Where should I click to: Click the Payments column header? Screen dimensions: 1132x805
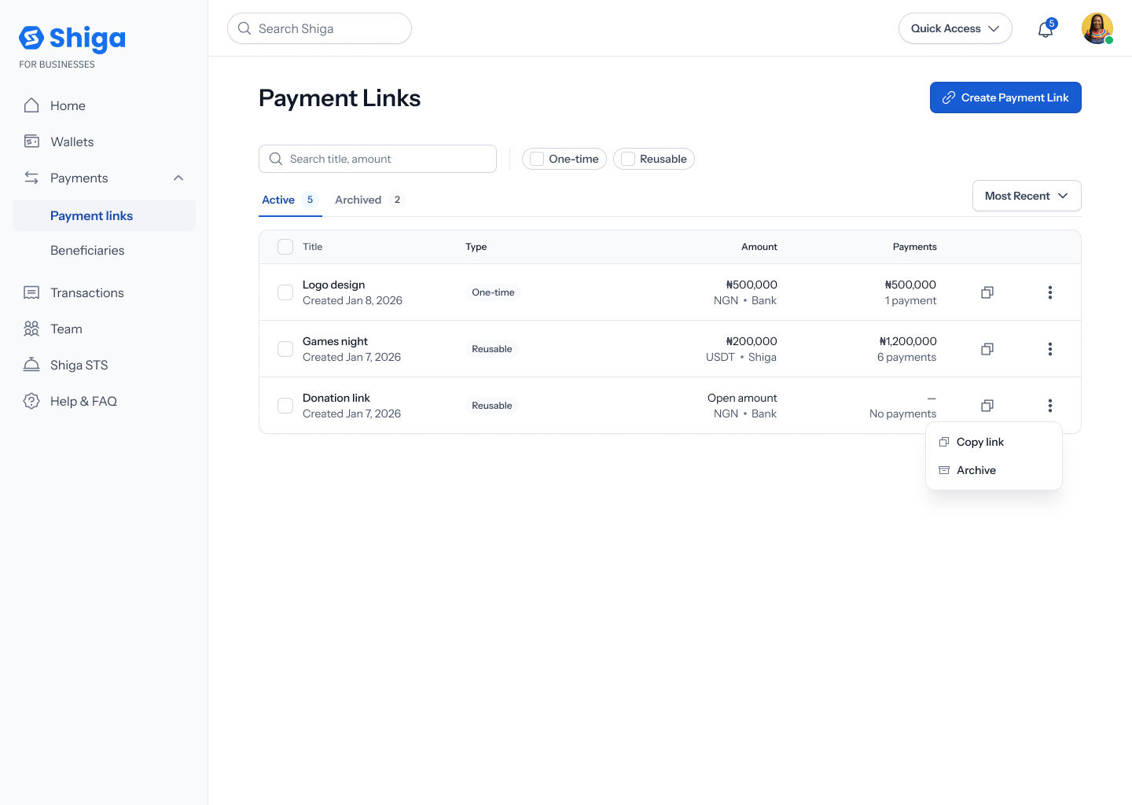pos(914,247)
